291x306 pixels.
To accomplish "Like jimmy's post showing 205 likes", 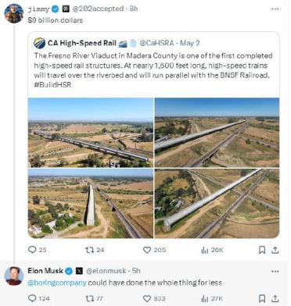I will pos(147,250).
